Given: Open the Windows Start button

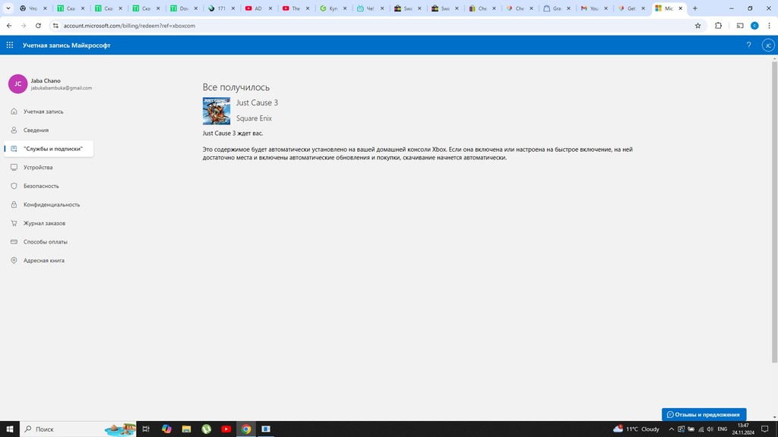Looking at the screenshot, I should click(9, 429).
